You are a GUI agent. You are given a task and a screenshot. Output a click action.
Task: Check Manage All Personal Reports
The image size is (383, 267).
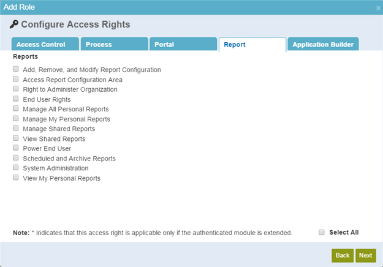click(16, 108)
